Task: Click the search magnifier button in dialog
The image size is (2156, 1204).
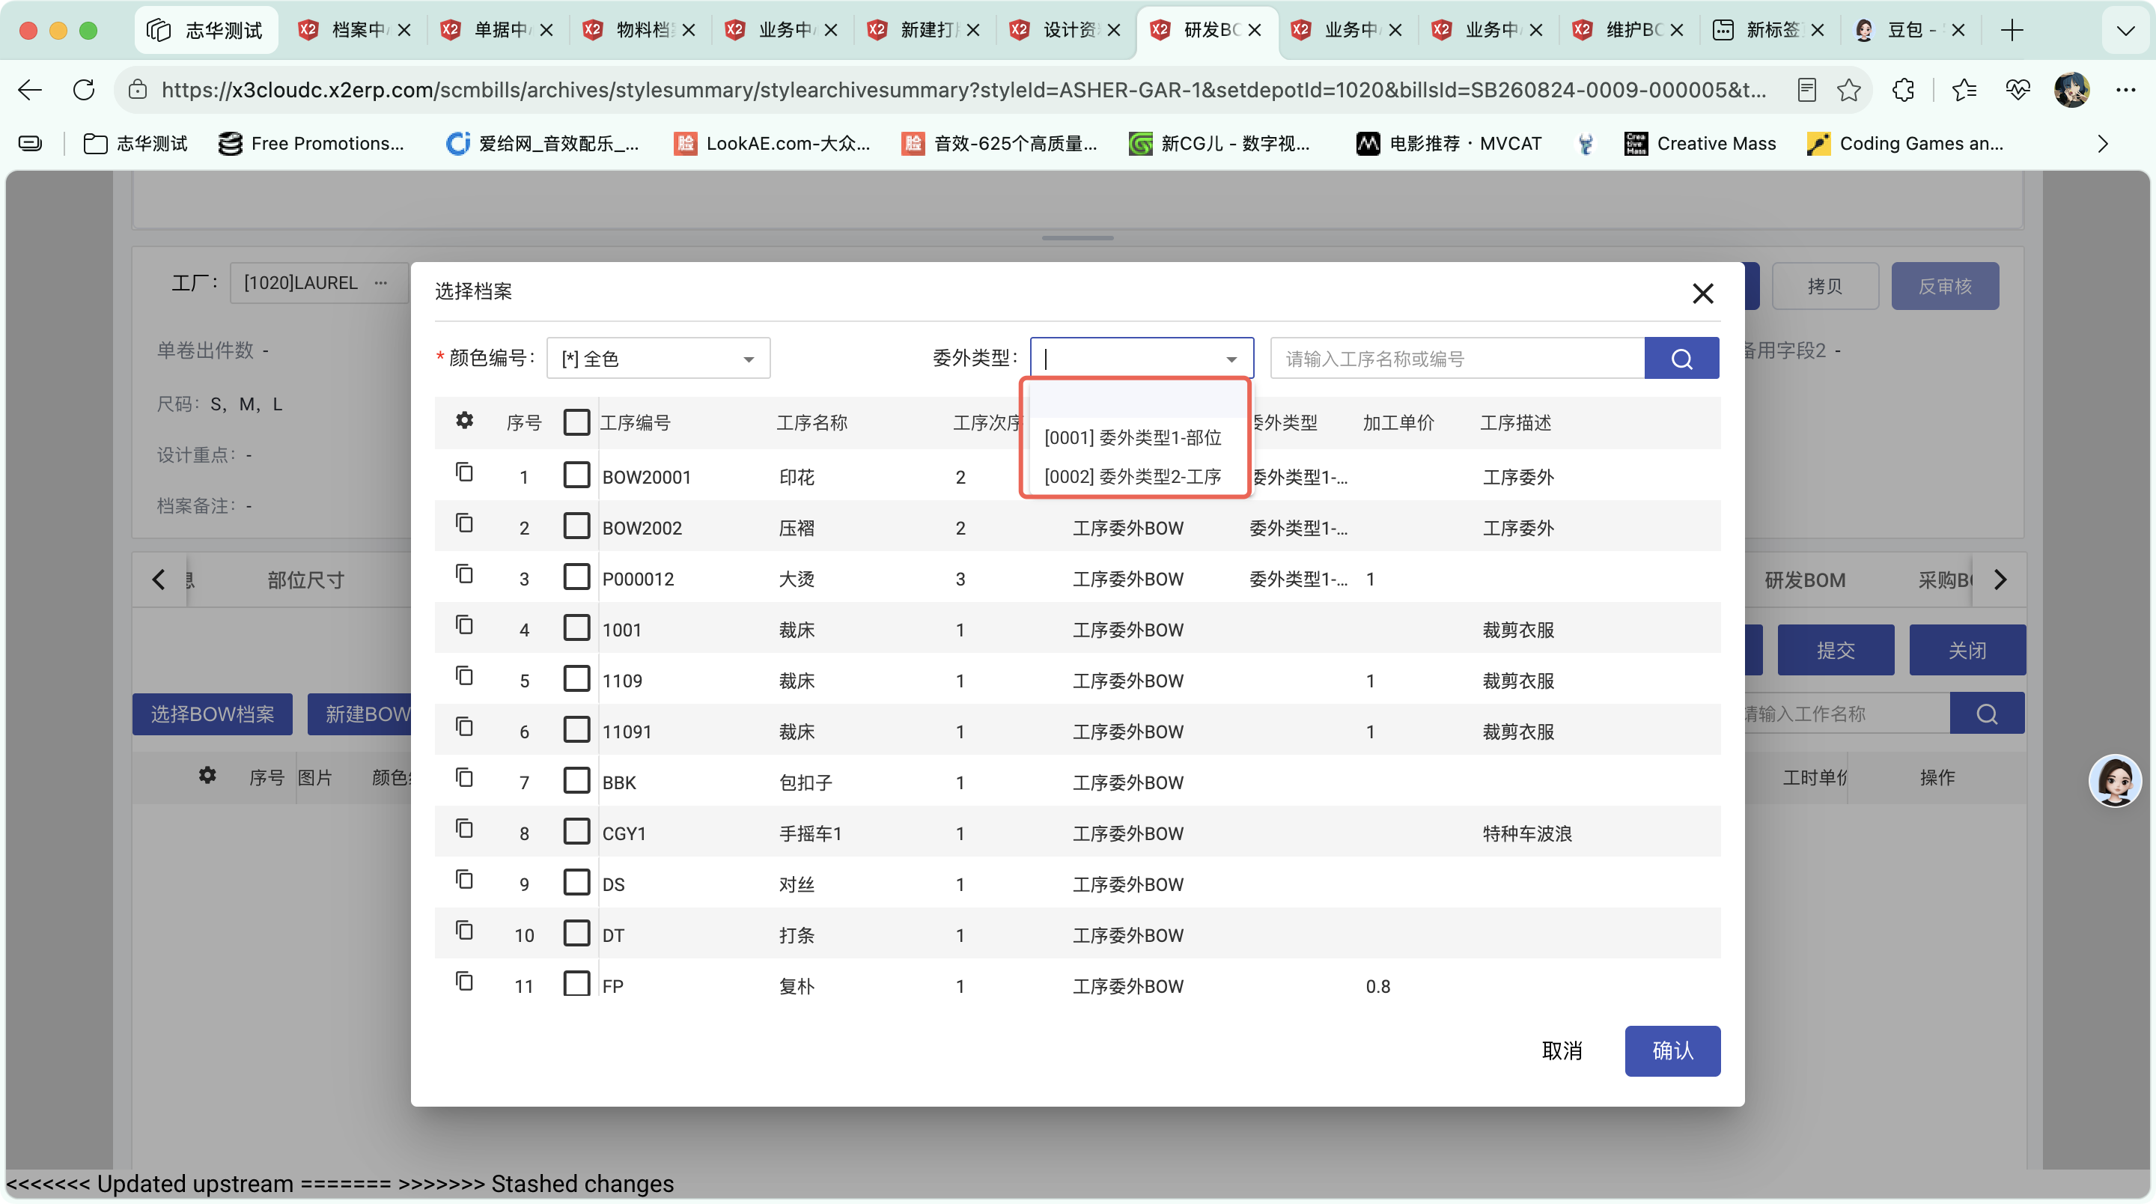Action: 1681,359
